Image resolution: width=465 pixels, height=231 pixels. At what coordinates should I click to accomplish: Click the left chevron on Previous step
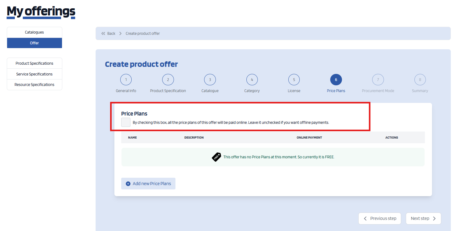[x=365, y=218]
